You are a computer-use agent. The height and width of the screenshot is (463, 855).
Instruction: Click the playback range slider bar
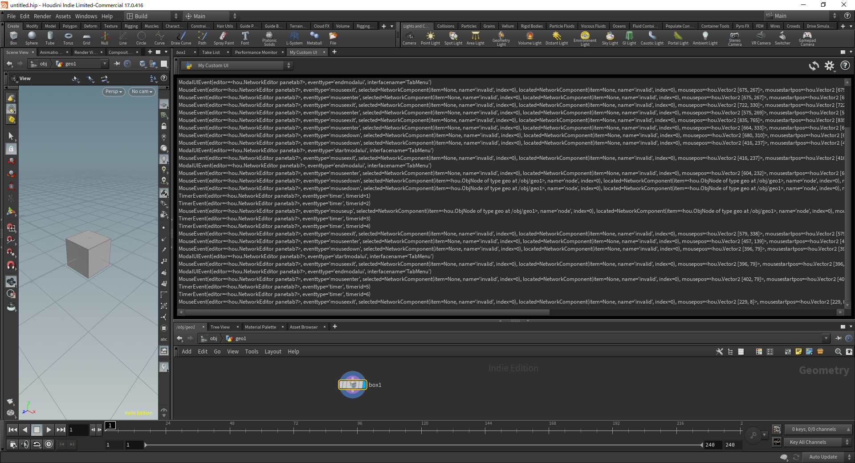423,445
